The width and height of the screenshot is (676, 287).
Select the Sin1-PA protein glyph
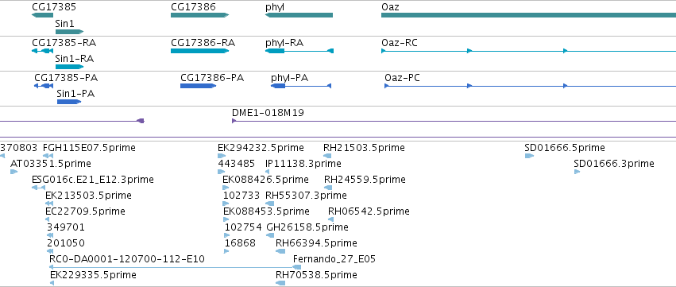pos(69,102)
